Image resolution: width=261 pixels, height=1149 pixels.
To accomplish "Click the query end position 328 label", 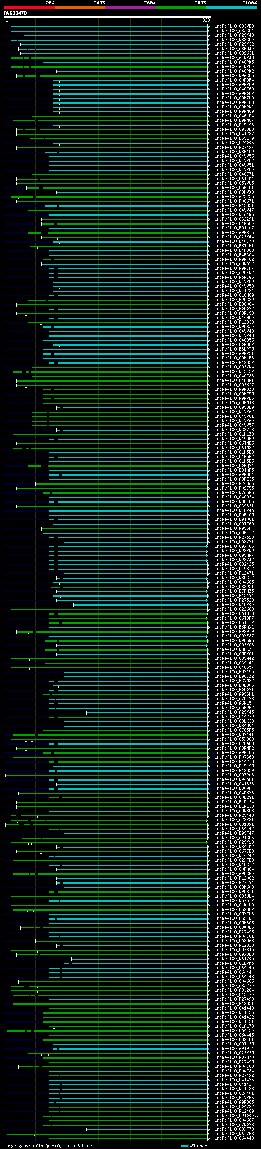I will [206, 20].
